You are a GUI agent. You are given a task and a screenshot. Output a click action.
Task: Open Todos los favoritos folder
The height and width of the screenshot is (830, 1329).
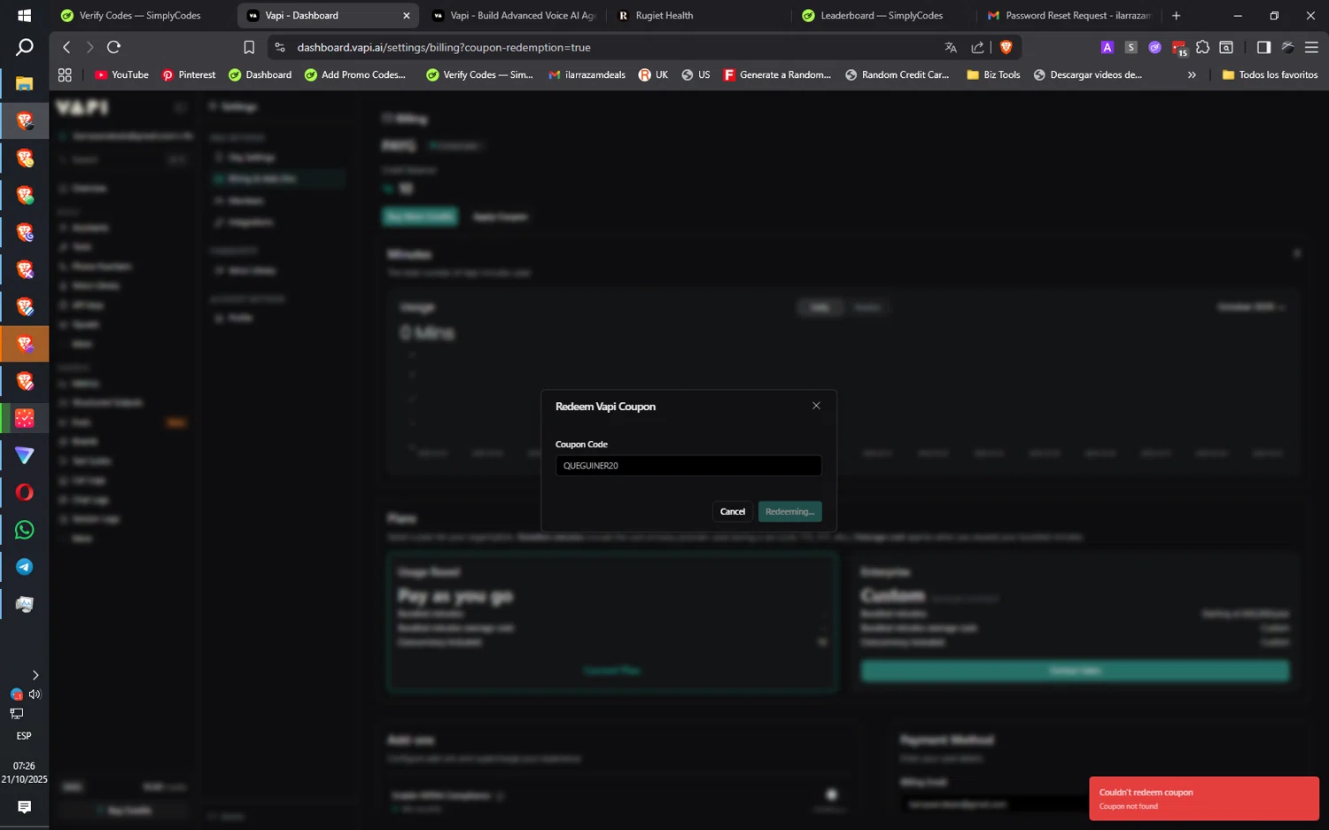1270,75
